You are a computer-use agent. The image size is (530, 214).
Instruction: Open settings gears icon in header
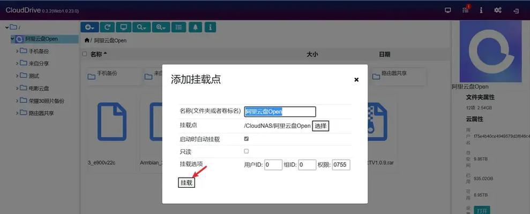click(x=497, y=11)
